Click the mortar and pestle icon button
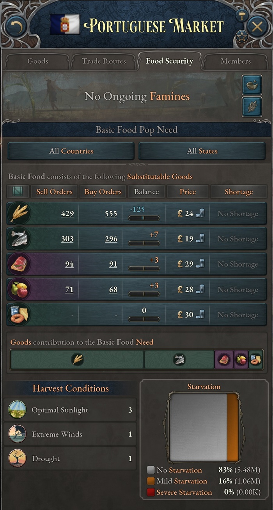The height and width of the screenshot is (510, 273). point(252,85)
